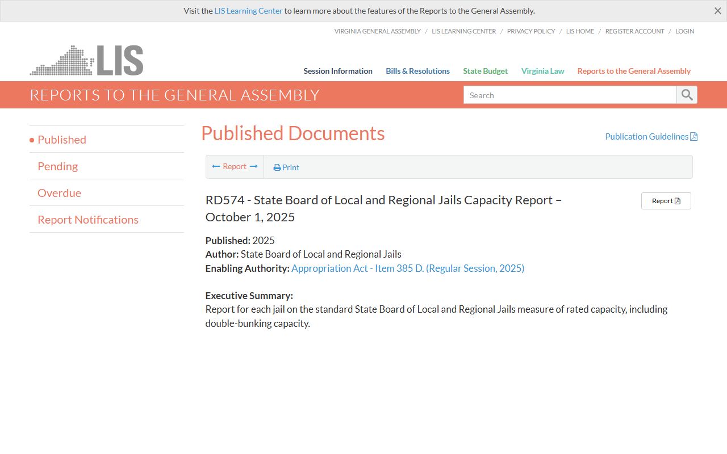Click the RD574 report title text
Screen dimensions: 727x454
click(x=383, y=208)
